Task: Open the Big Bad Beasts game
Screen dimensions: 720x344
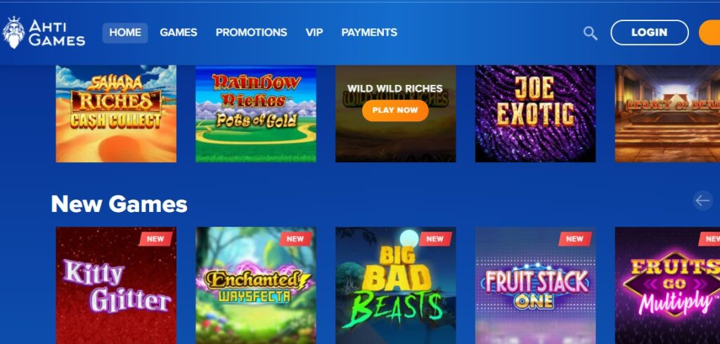Action: point(395,285)
